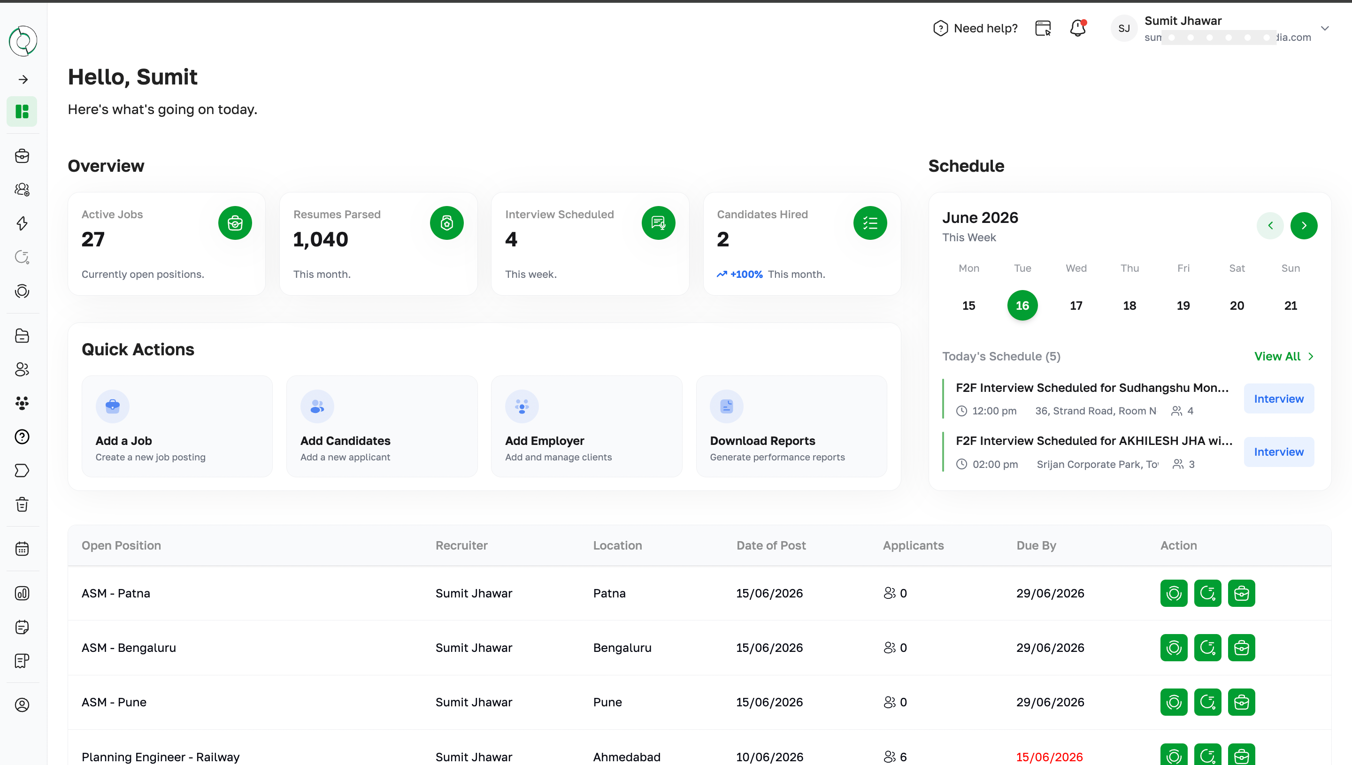
Task: Click first action icon in ASM - Patna row
Action: [1174, 593]
